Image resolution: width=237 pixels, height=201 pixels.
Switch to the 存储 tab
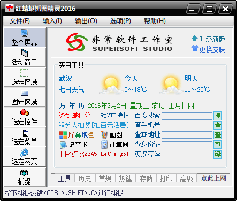[146, 178]
